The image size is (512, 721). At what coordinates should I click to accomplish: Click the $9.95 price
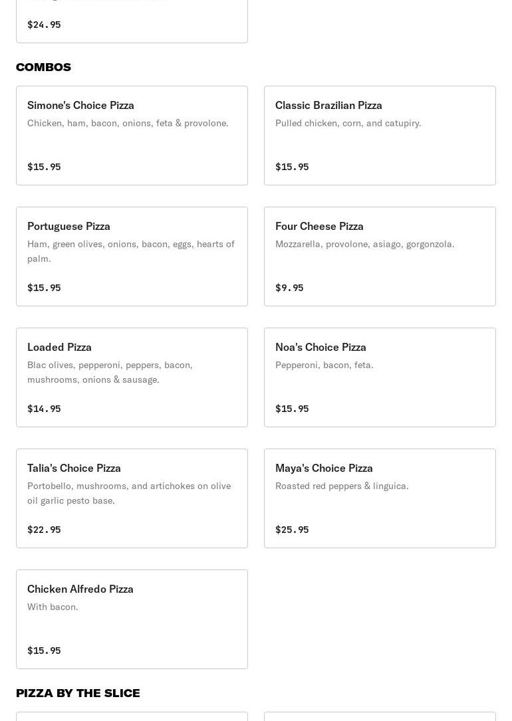289,288
